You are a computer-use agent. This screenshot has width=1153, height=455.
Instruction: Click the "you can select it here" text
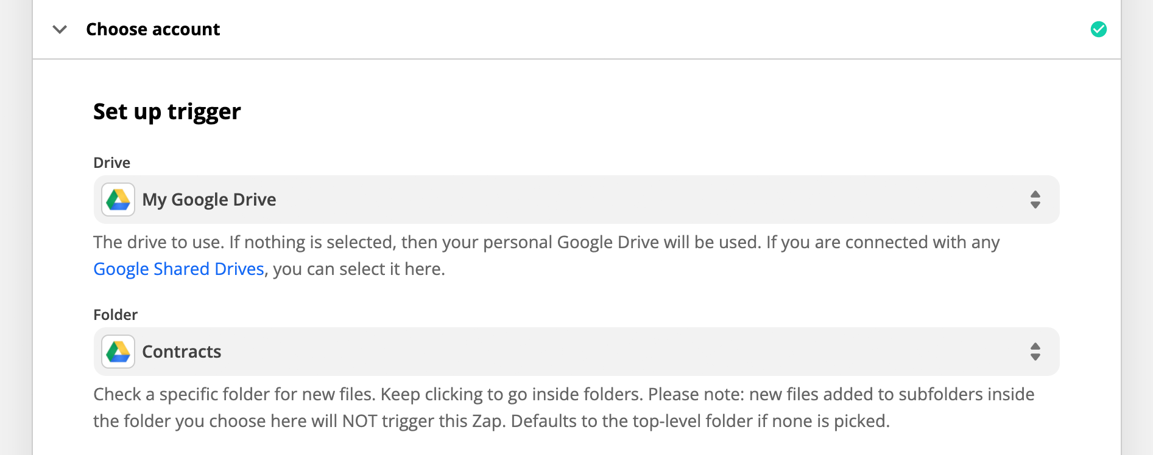[359, 269]
